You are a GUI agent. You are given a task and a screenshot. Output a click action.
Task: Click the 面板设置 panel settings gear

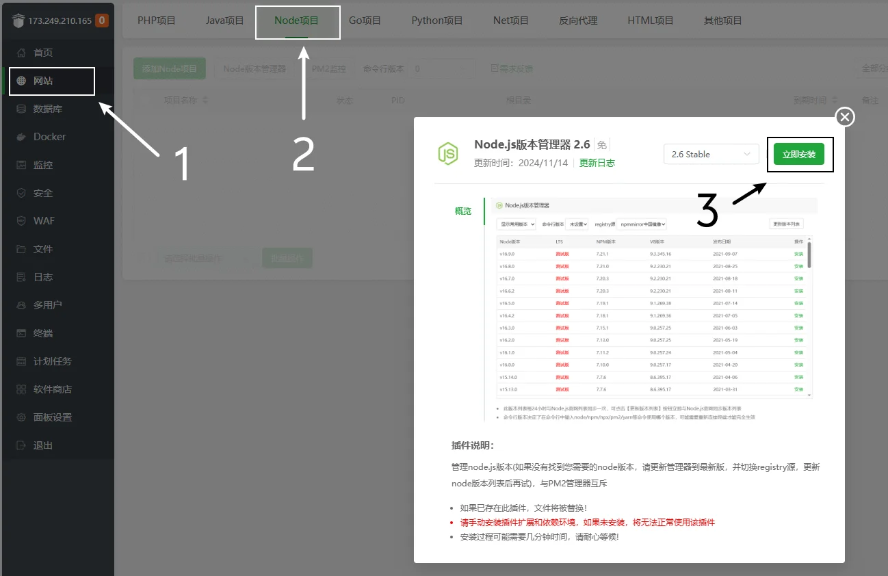click(21, 417)
